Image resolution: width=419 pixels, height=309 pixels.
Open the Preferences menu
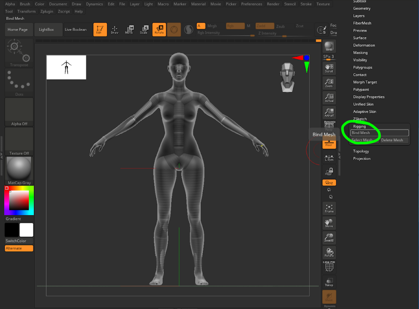coord(251,4)
